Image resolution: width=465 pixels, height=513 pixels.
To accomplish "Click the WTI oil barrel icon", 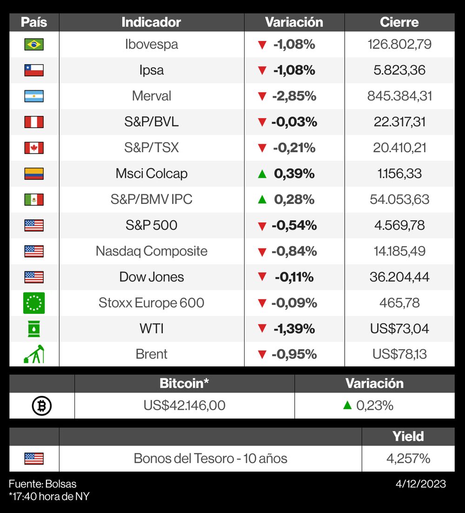I will point(34,329).
